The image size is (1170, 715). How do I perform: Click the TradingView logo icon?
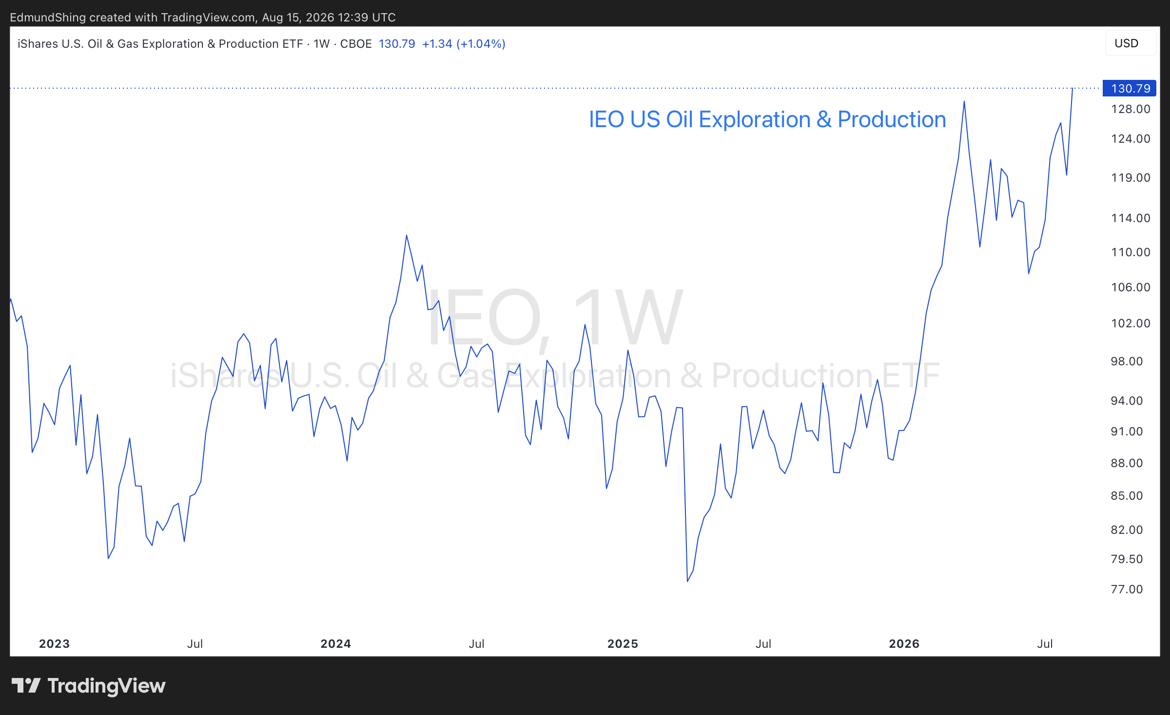tap(26, 685)
